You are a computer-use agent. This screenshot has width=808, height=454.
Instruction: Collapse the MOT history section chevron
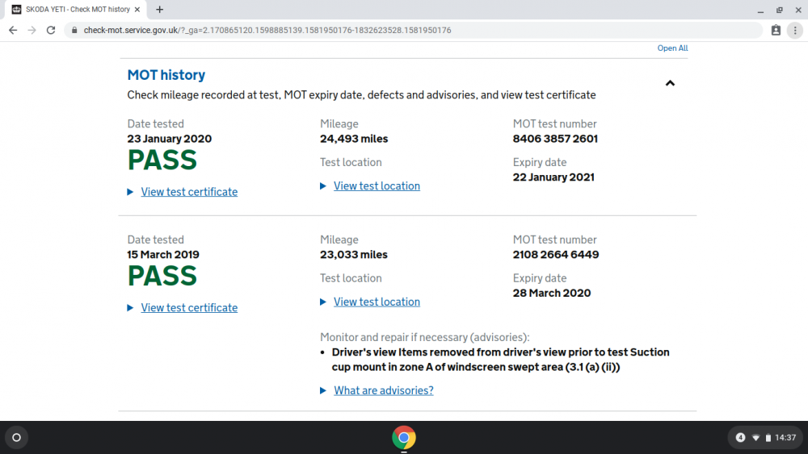click(x=670, y=83)
